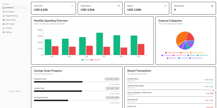Click the Dashboard home icon in sidebar
217x108 pixels.
4,8
